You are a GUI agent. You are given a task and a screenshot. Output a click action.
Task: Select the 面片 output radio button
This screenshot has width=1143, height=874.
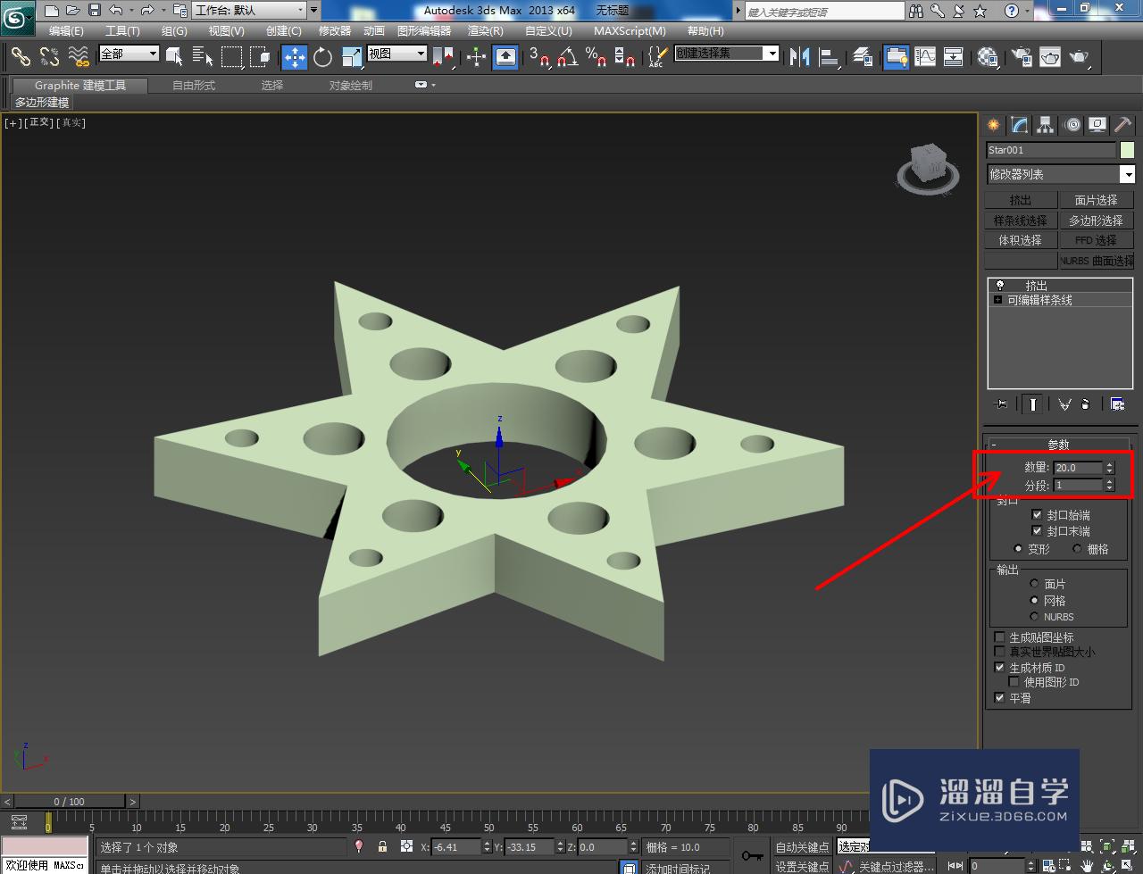[1034, 584]
